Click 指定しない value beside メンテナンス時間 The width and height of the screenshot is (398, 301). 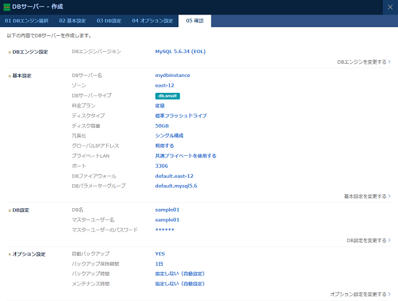[180, 284]
